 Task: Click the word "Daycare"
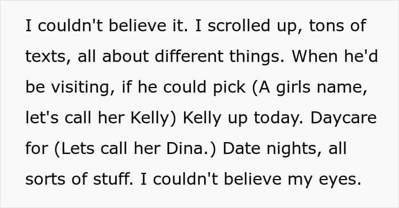pyautogui.click(x=344, y=119)
